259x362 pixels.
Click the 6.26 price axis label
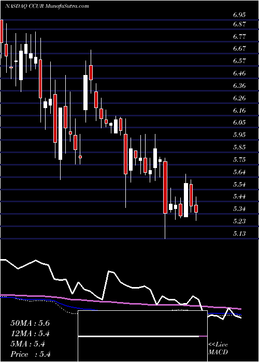pyautogui.click(x=239, y=98)
